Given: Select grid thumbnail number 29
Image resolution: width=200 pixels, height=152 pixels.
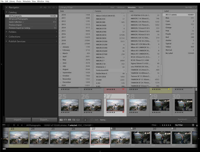Looking at the screenshot, I should pos(161,105).
